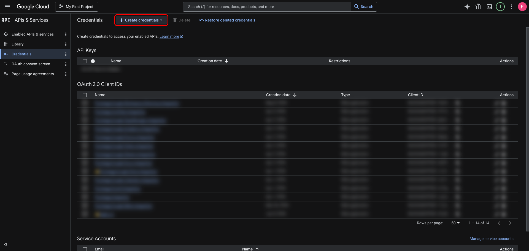Open Enabled APIs & services page
Screen dimensions: 529x251
click(x=33, y=34)
